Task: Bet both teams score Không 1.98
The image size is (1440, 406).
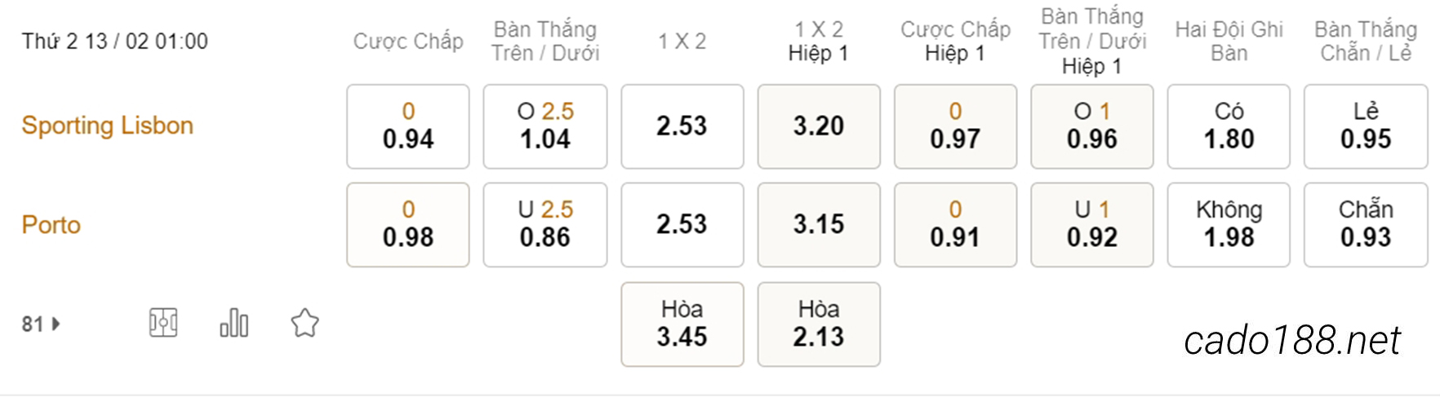Action: [x=1229, y=224]
